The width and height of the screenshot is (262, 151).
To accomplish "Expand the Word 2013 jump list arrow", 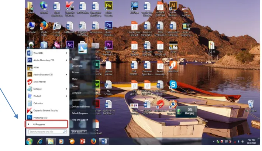I will (67, 53).
